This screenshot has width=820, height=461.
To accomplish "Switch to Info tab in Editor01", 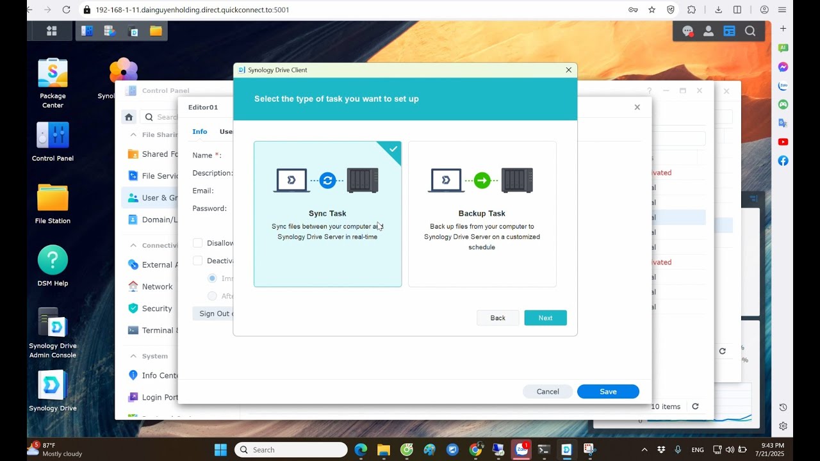I will pyautogui.click(x=200, y=131).
